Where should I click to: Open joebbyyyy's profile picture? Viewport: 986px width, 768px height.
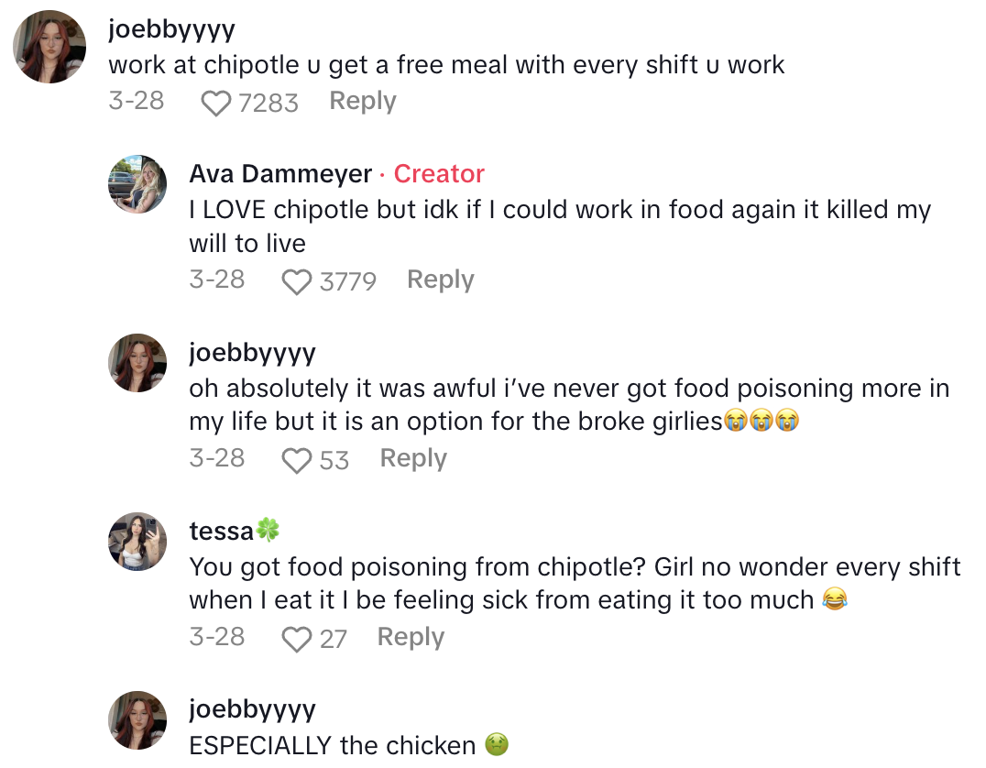coord(49,46)
